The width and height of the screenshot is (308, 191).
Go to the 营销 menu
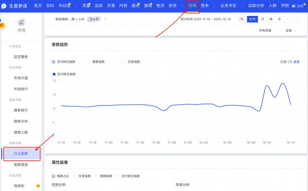(x=148, y=6)
